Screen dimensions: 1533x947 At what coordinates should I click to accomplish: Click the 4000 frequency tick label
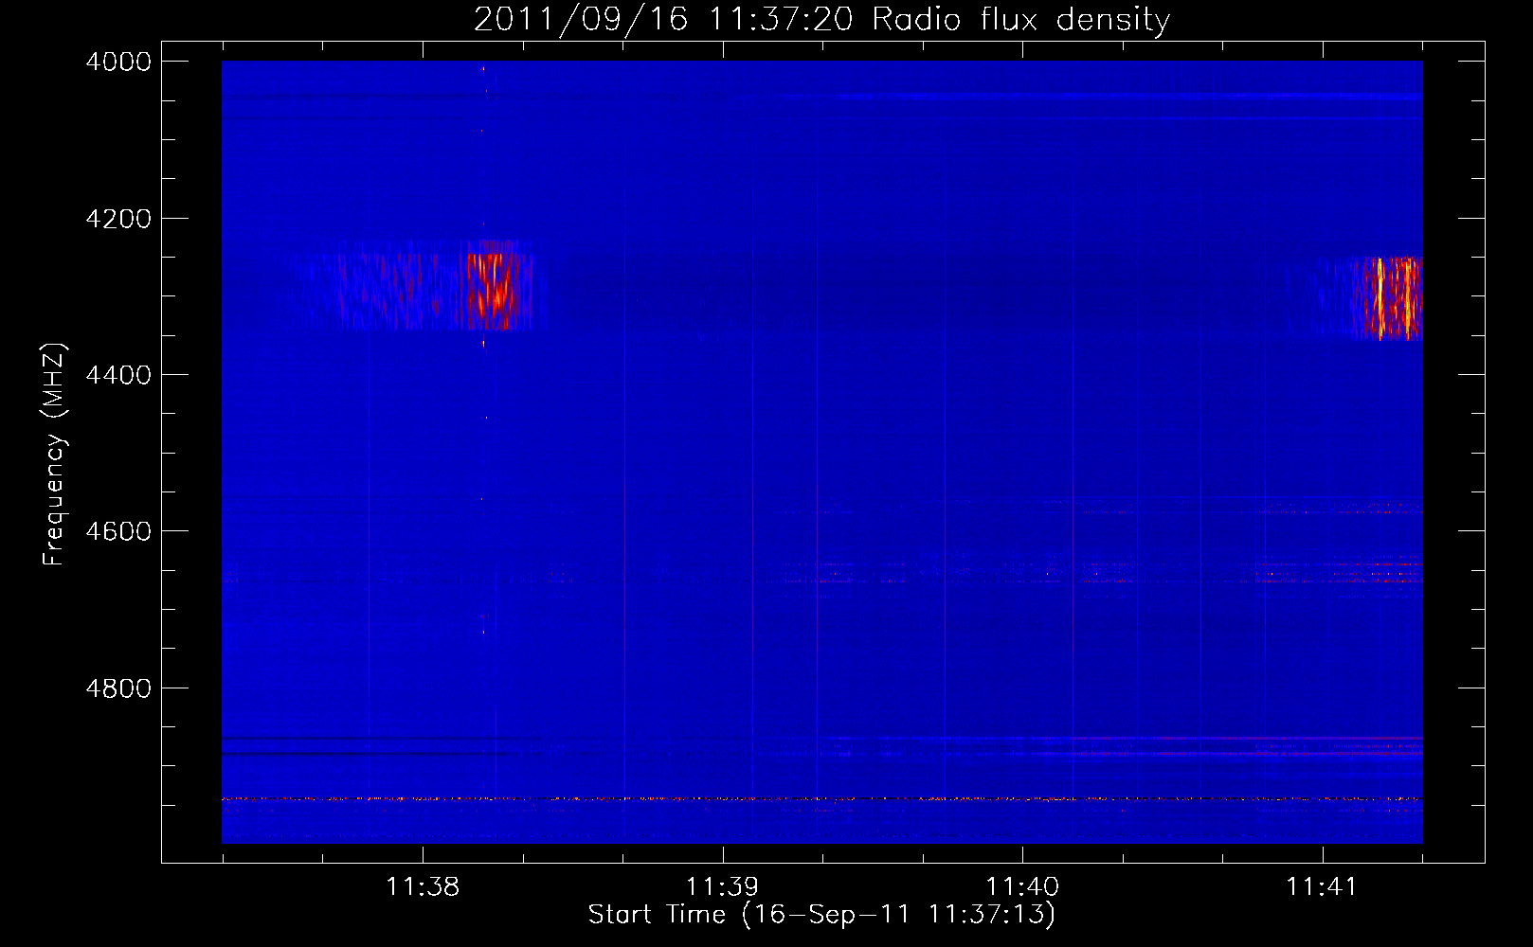coord(118,62)
